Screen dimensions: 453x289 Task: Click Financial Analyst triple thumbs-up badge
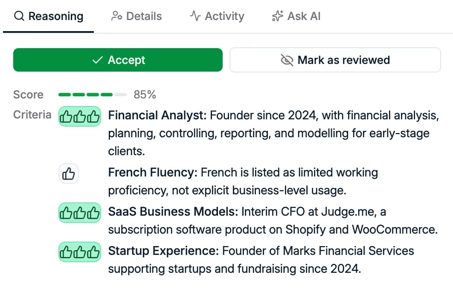(x=80, y=116)
